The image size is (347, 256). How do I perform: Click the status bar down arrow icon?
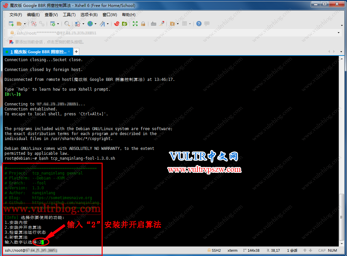[x=310, y=250]
